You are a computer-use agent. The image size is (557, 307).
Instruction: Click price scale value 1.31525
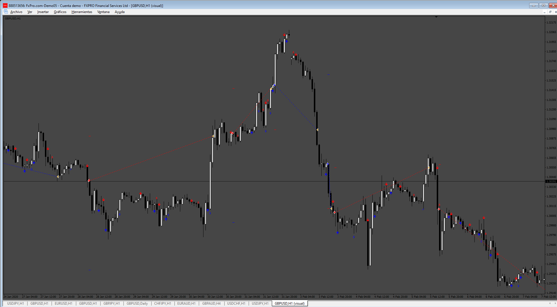[551, 81]
